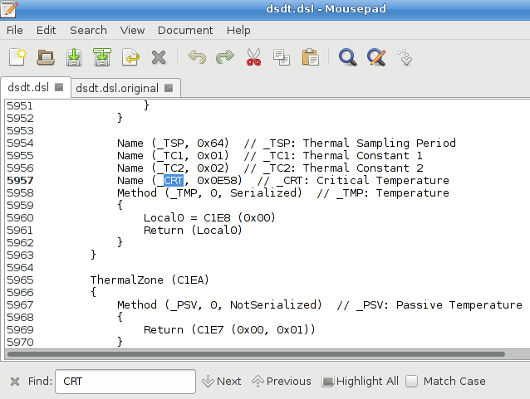Click the New document toolbar icon
The image size is (530, 399).
17,56
